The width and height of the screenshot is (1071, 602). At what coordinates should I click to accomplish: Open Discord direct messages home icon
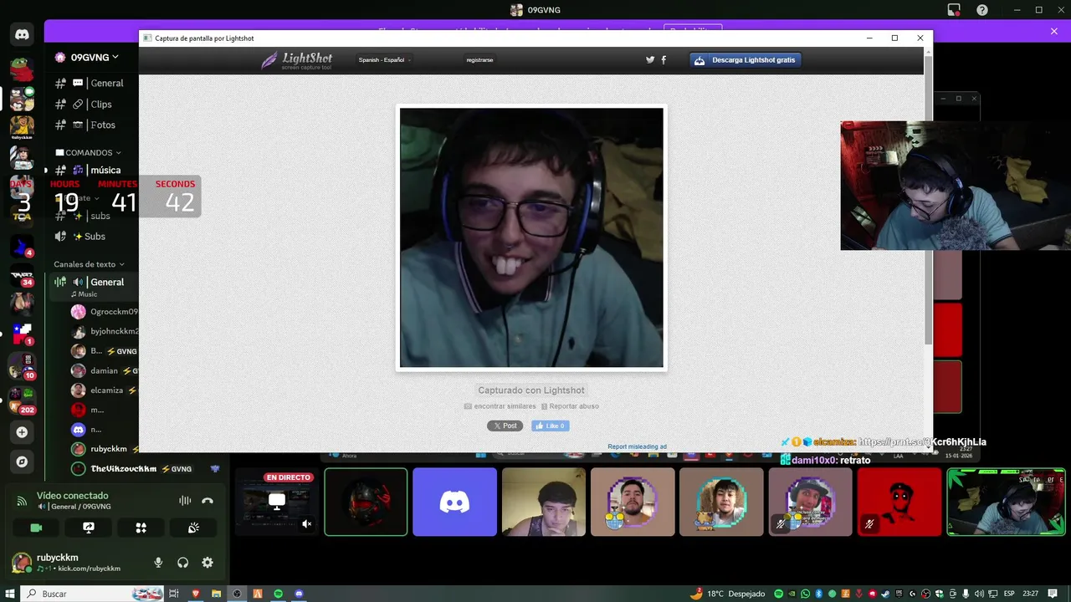(x=22, y=34)
